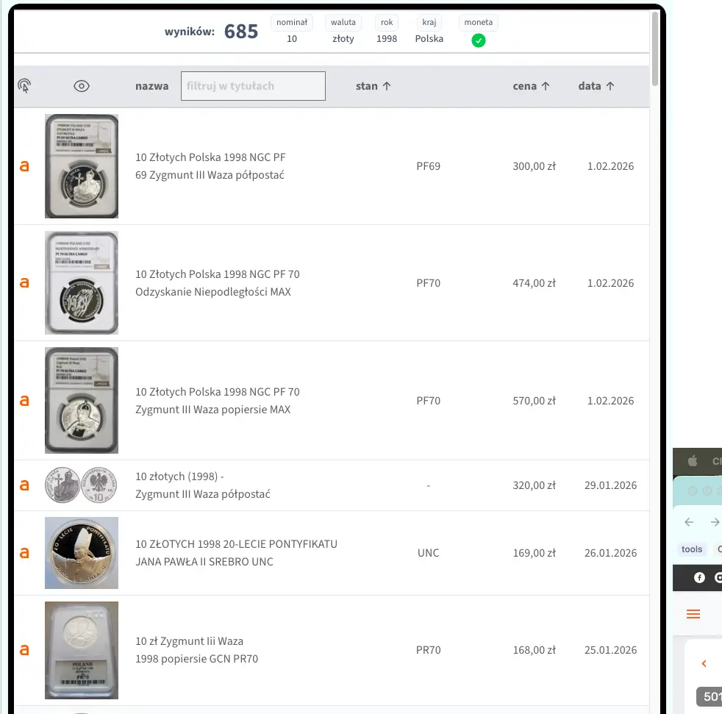Click Allegro icon on the 320,00 zł row

[x=24, y=485]
